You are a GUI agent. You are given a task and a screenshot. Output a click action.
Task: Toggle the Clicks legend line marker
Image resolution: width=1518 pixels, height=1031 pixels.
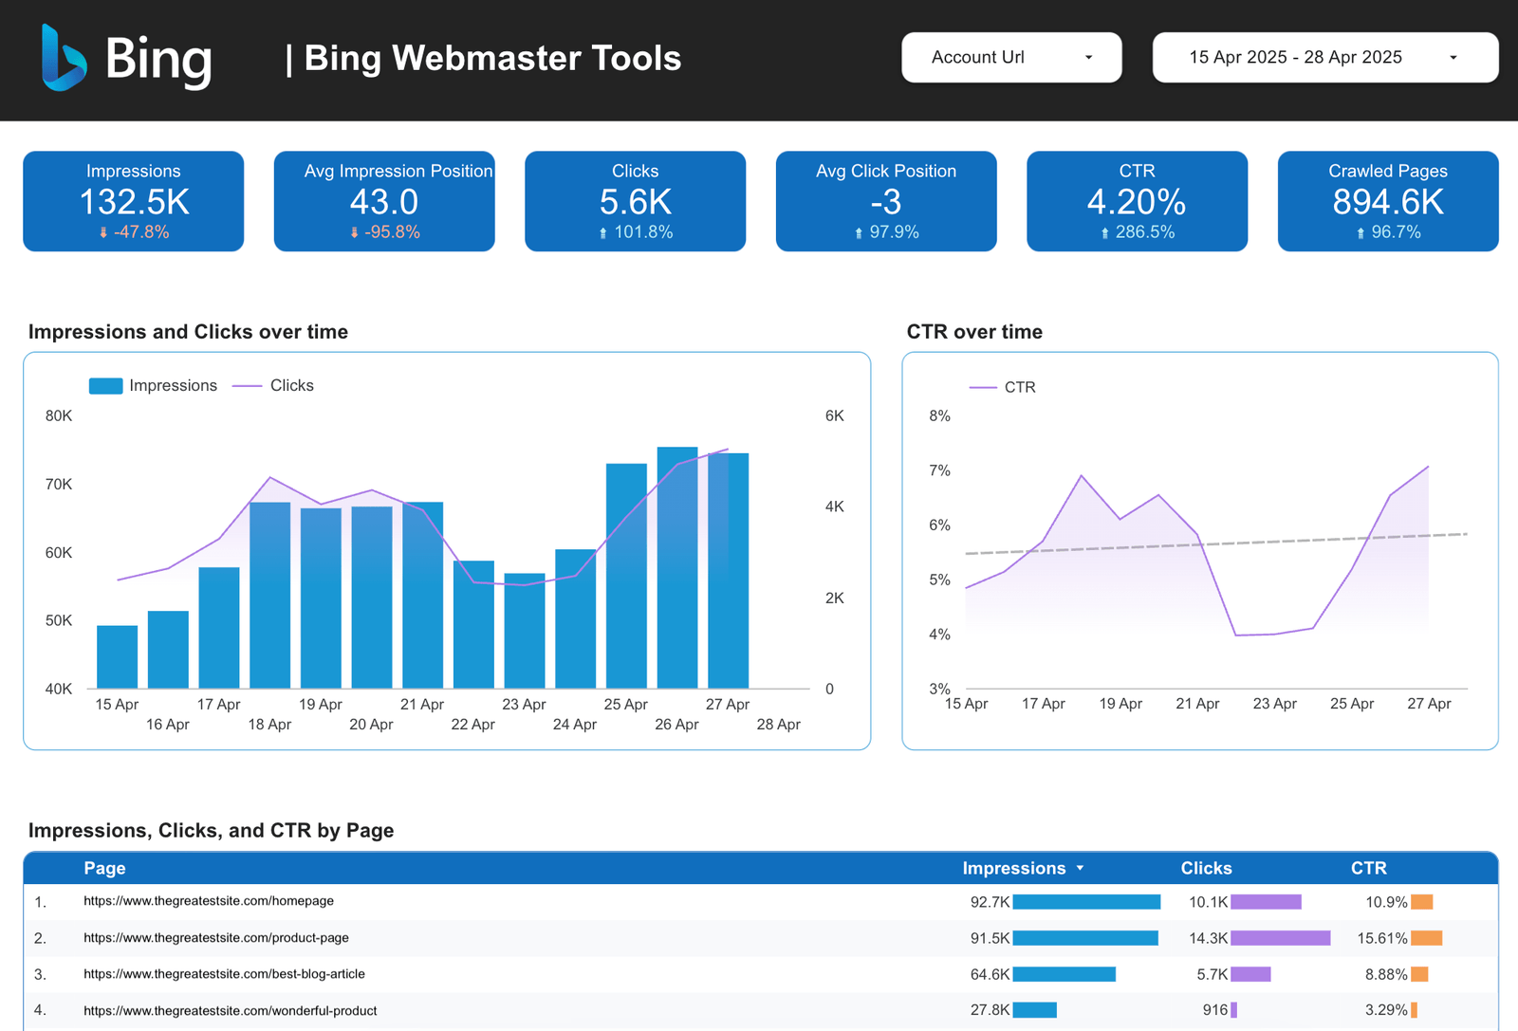click(247, 386)
